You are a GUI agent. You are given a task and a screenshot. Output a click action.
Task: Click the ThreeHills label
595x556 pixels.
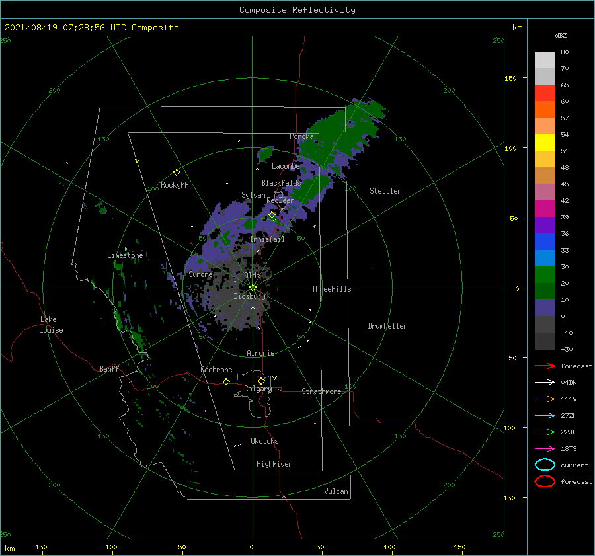[x=331, y=289]
